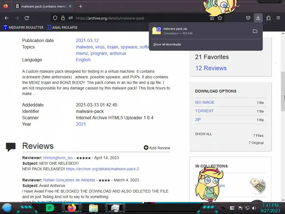285x214 pixels.
Task: Close the malware pack tab
Action: pos(70,6)
